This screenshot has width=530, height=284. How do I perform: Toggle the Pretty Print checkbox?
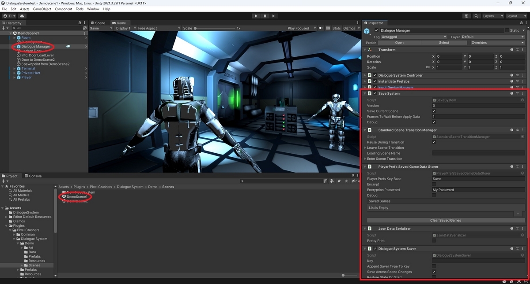(x=434, y=241)
